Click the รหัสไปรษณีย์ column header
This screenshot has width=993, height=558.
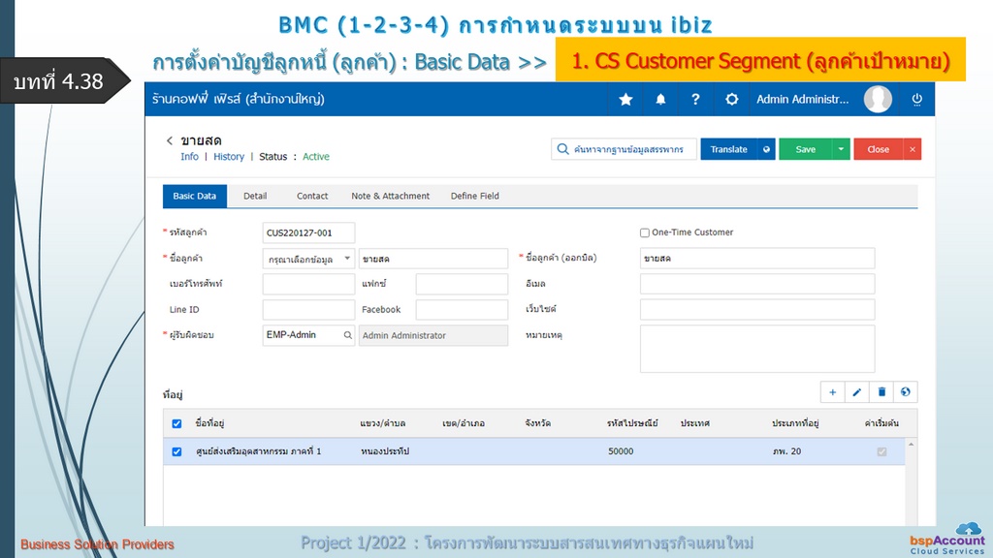pos(632,423)
